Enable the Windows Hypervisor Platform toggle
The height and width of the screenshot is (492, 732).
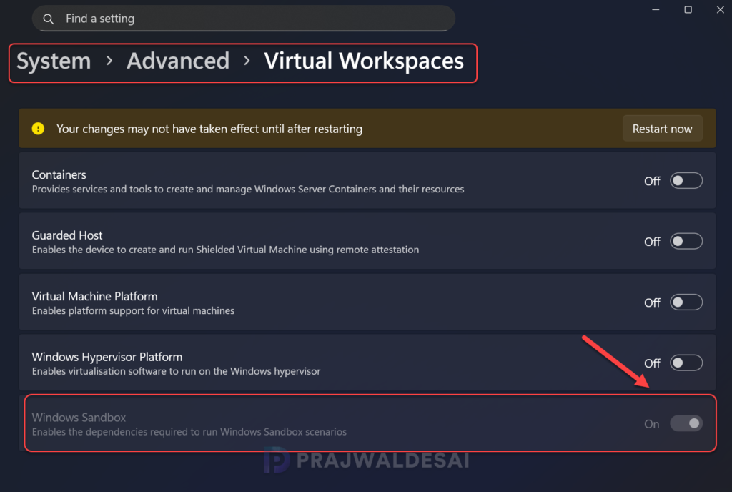(x=686, y=363)
